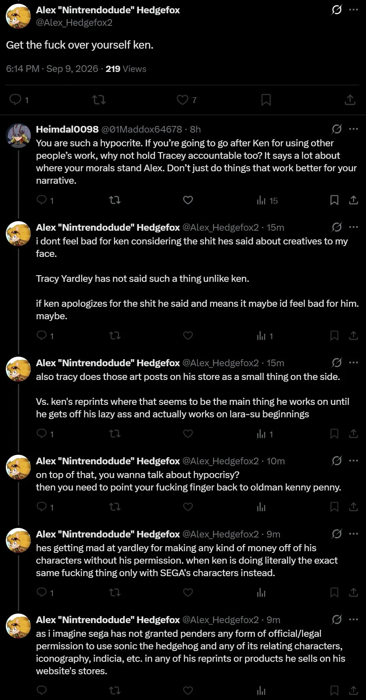
Task: Bookmark the main post at top
Action: pos(266,100)
